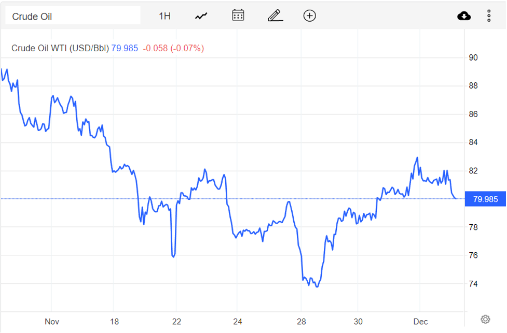Screen dimensions: 507x333
Task: Open the date picker to change range
Action: click(238, 16)
